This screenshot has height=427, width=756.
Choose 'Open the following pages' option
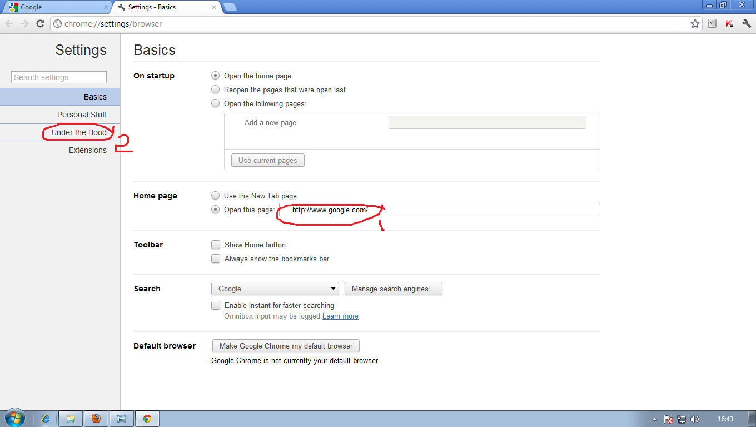pyautogui.click(x=215, y=103)
